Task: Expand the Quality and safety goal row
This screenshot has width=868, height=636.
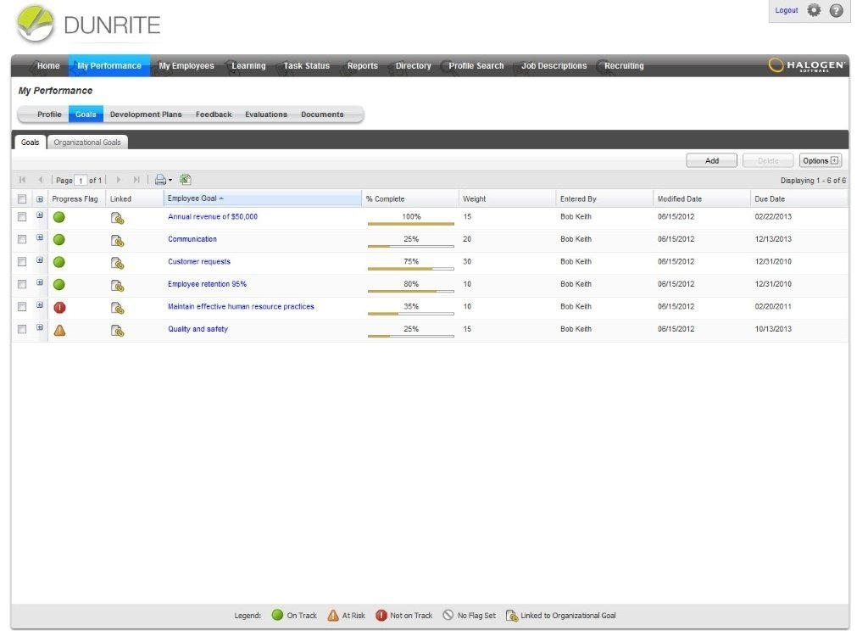Action: point(40,327)
